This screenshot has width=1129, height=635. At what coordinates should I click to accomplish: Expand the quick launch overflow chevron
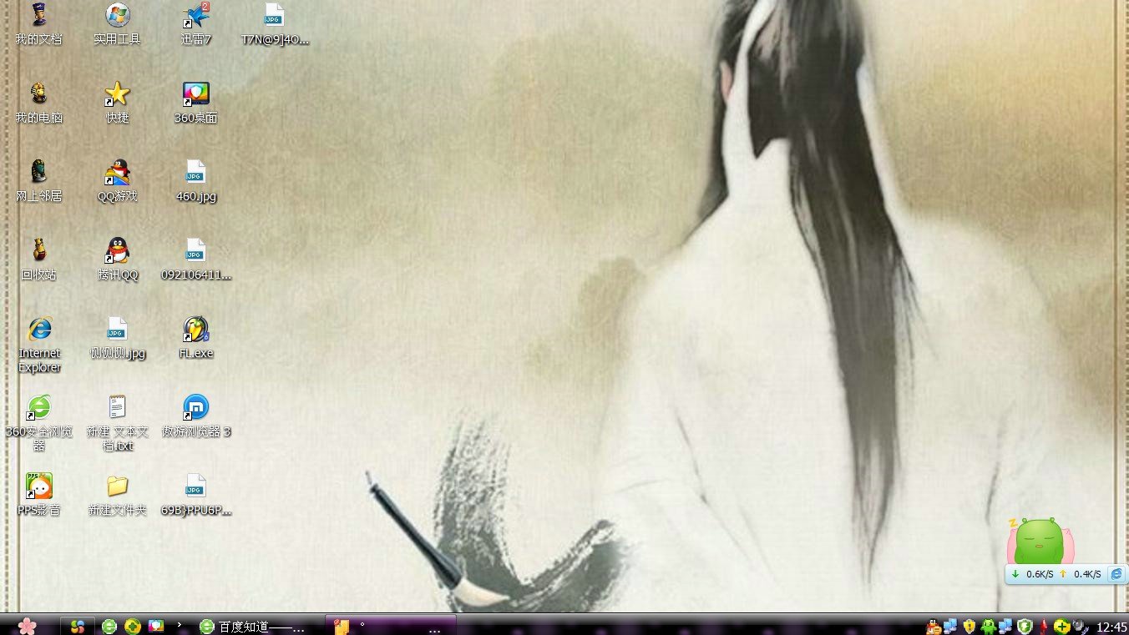(x=180, y=625)
